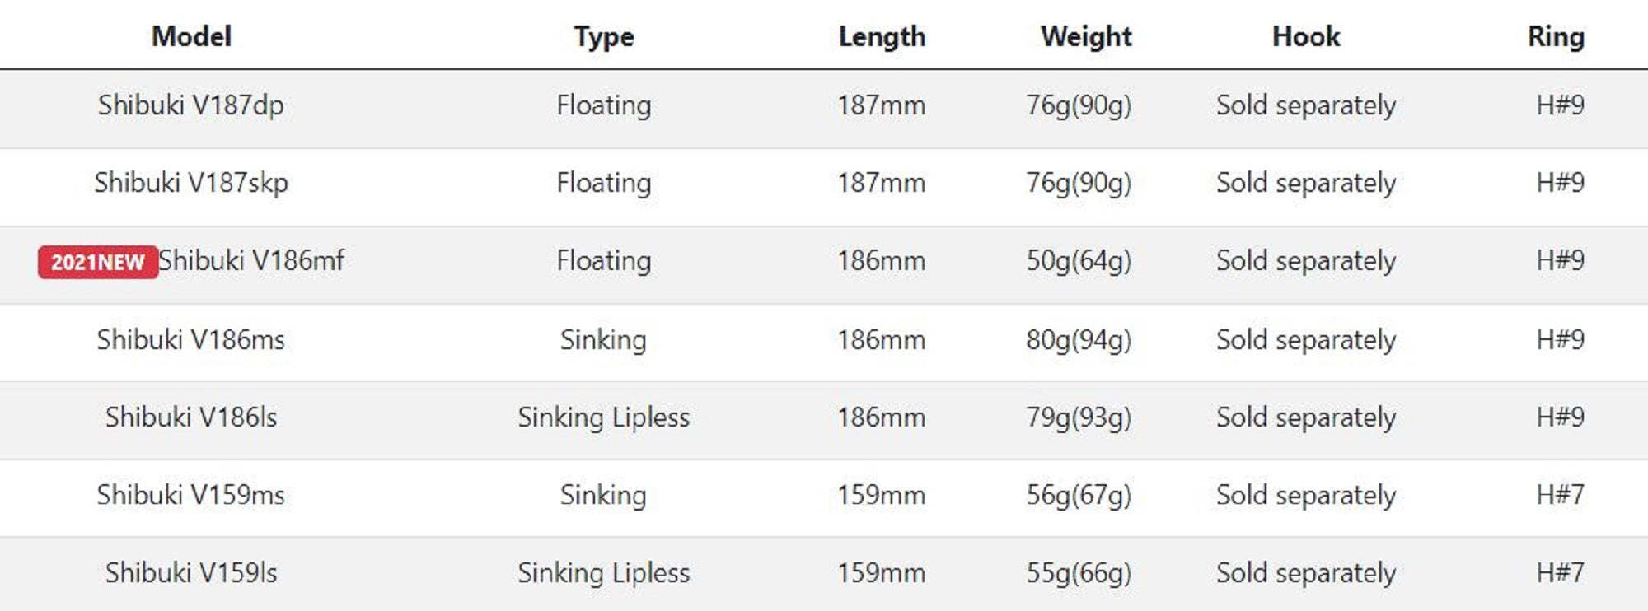Click the 80g(94g) weight value
The height and width of the screenshot is (611, 1648).
1079,339
